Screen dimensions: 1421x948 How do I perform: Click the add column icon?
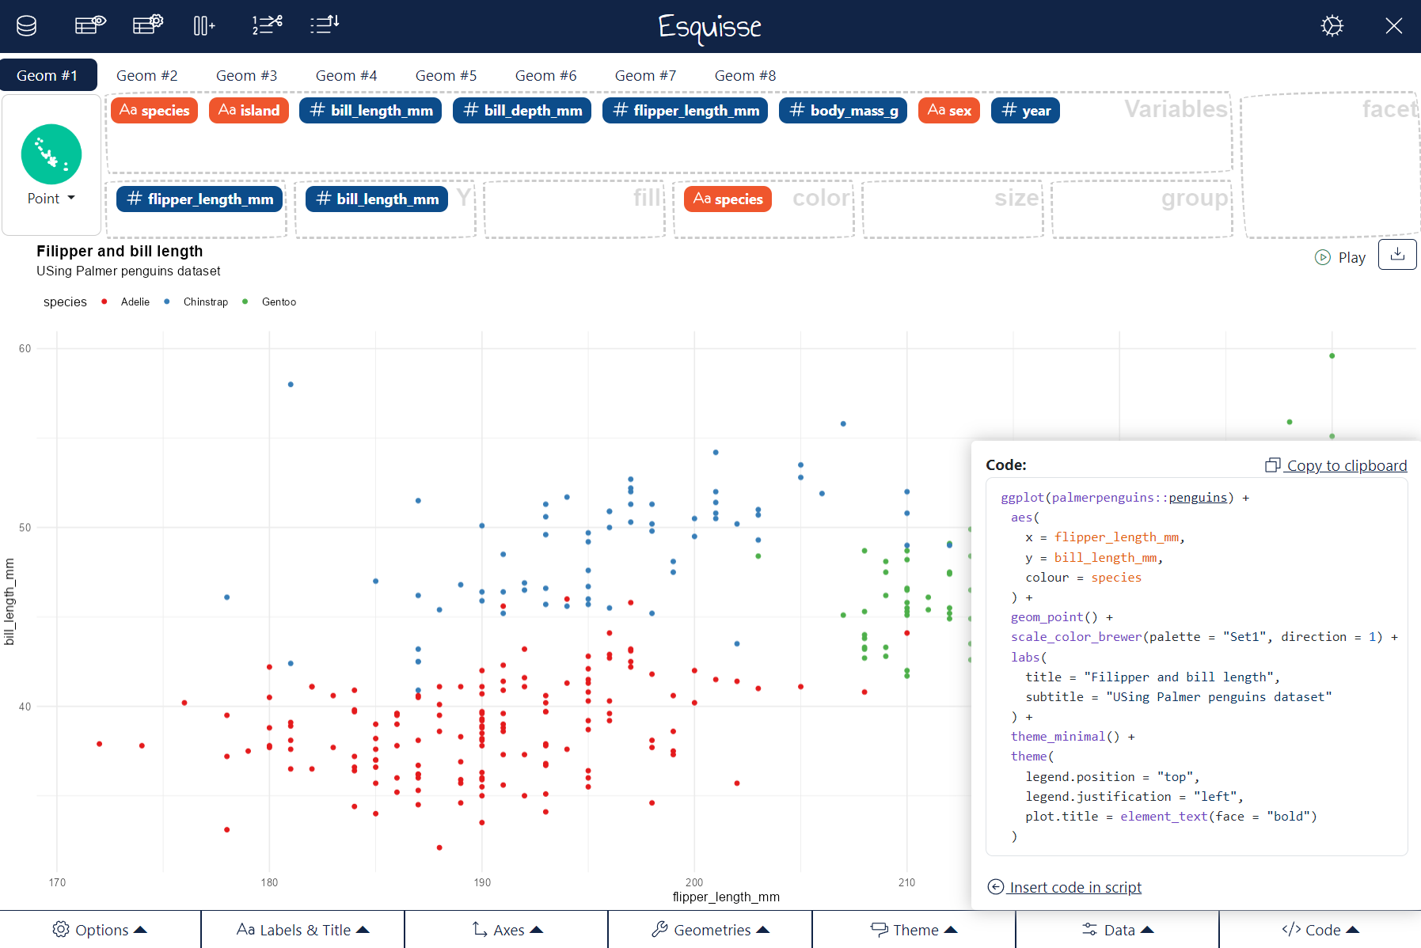203,26
